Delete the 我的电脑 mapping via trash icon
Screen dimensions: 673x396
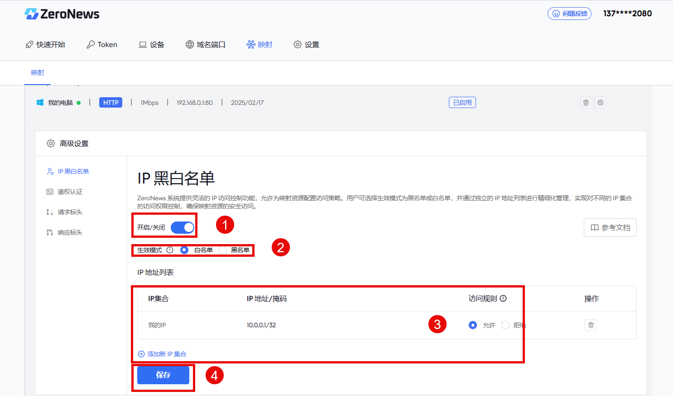coord(586,103)
